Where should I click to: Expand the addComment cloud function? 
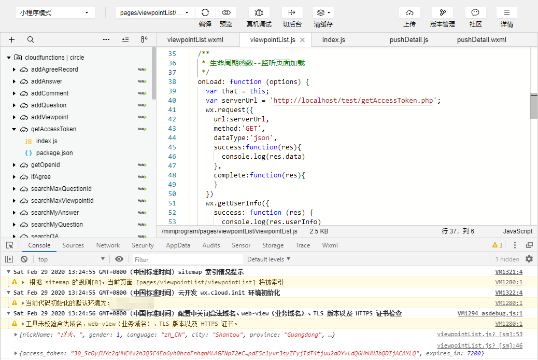(14, 93)
